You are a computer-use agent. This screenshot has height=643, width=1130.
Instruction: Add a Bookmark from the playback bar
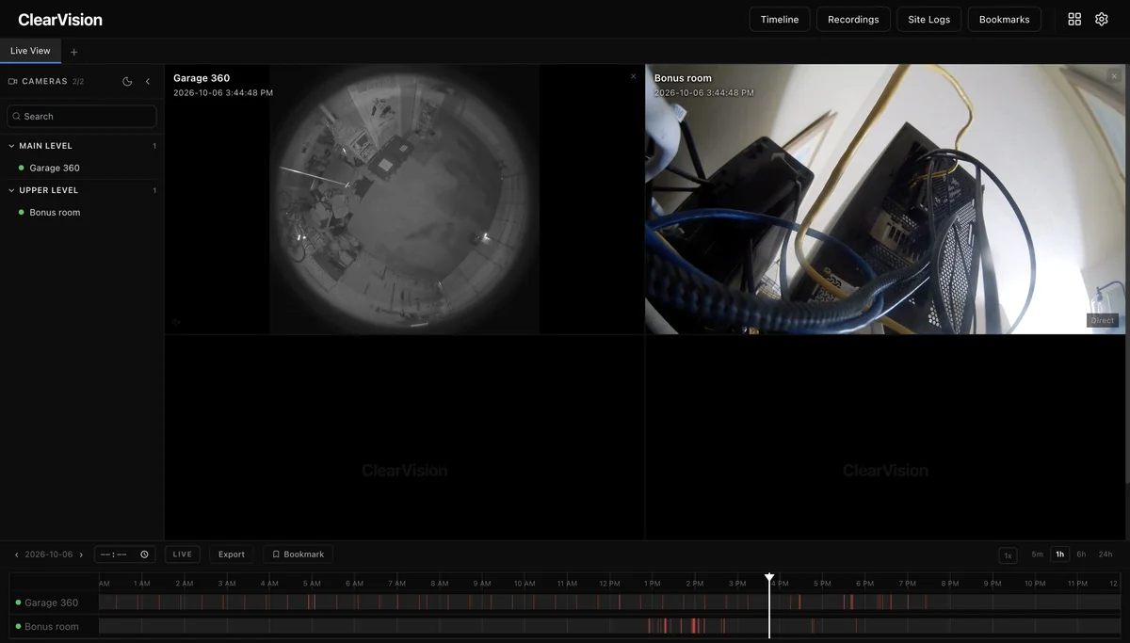coord(298,555)
